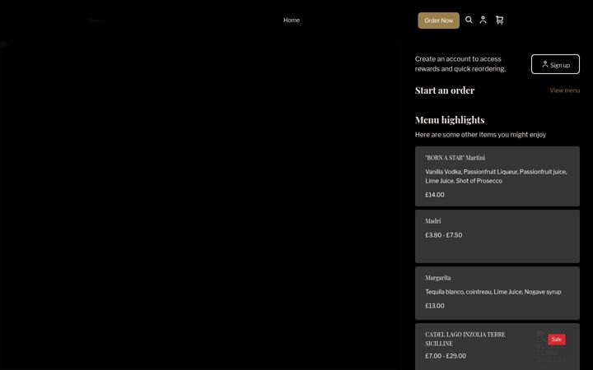Open the shopping cart icon
The image size is (593, 370).
[500, 20]
